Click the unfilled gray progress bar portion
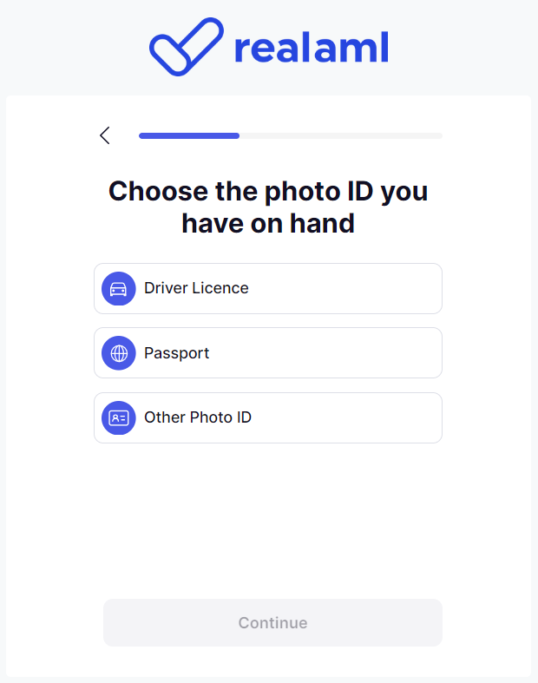 pos(340,135)
